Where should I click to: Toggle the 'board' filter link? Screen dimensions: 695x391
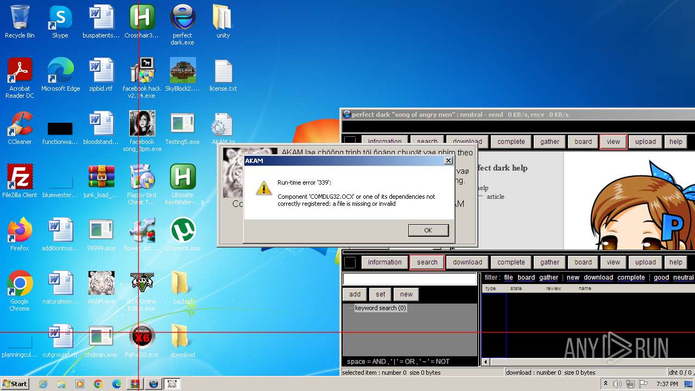pyautogui.click(x=526, y=278)
